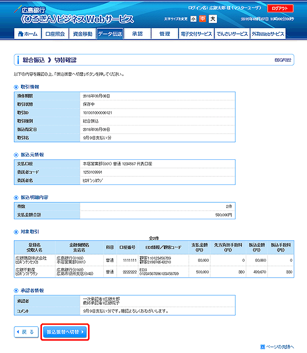Screen dimensions: 307x353
Task: Click account number 2222222
Action: pos(130,272)
